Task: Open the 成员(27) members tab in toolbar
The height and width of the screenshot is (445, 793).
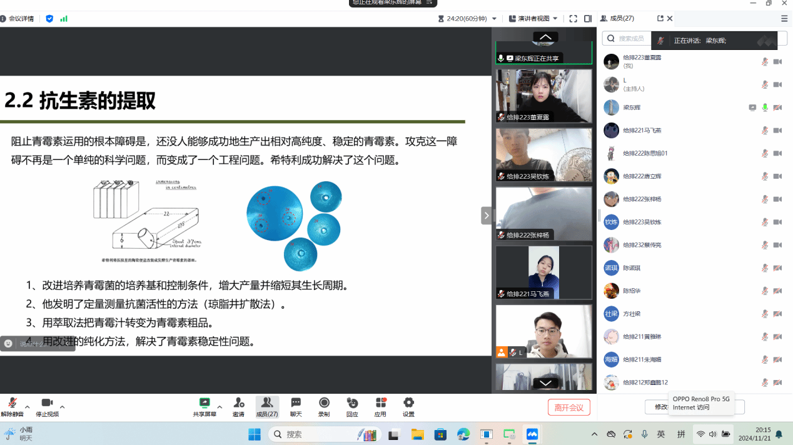Action: pos(267,406)
